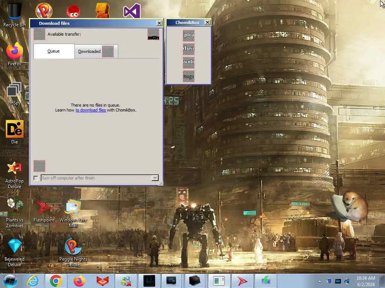Launch Google Chrome from the taskbar
The height and width of the screenshot is (288, 385).
click(x=56, y=281)
